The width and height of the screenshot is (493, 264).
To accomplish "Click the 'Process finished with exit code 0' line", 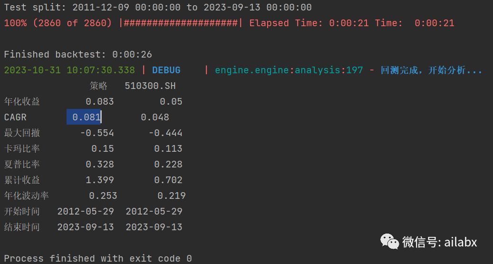I will [x=98, y=258].
